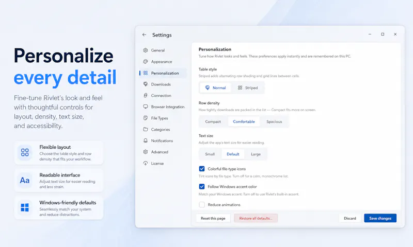Click the Settings window title
Image resolution: width=413 pixels, height=247 pixels.
(162, 35)
